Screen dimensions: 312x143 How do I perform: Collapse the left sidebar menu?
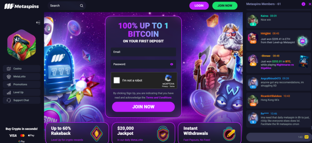[38, 23]
